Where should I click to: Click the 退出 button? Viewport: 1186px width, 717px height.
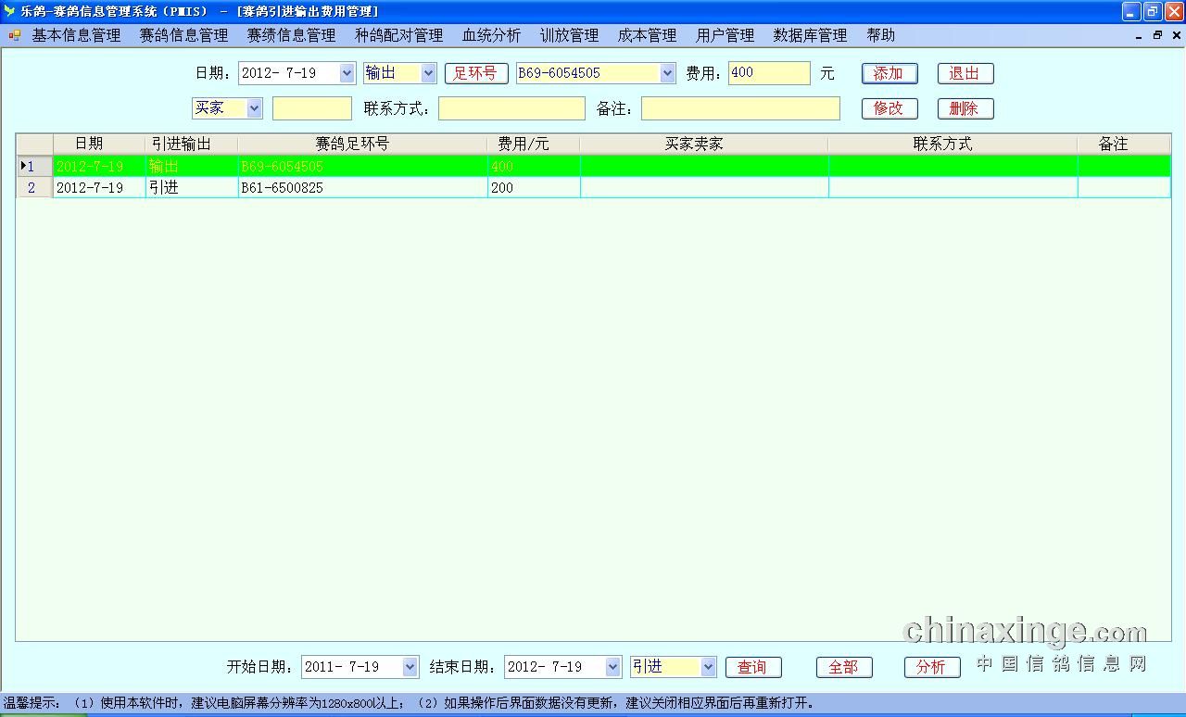pyautogui.click(x=965, y=73)
